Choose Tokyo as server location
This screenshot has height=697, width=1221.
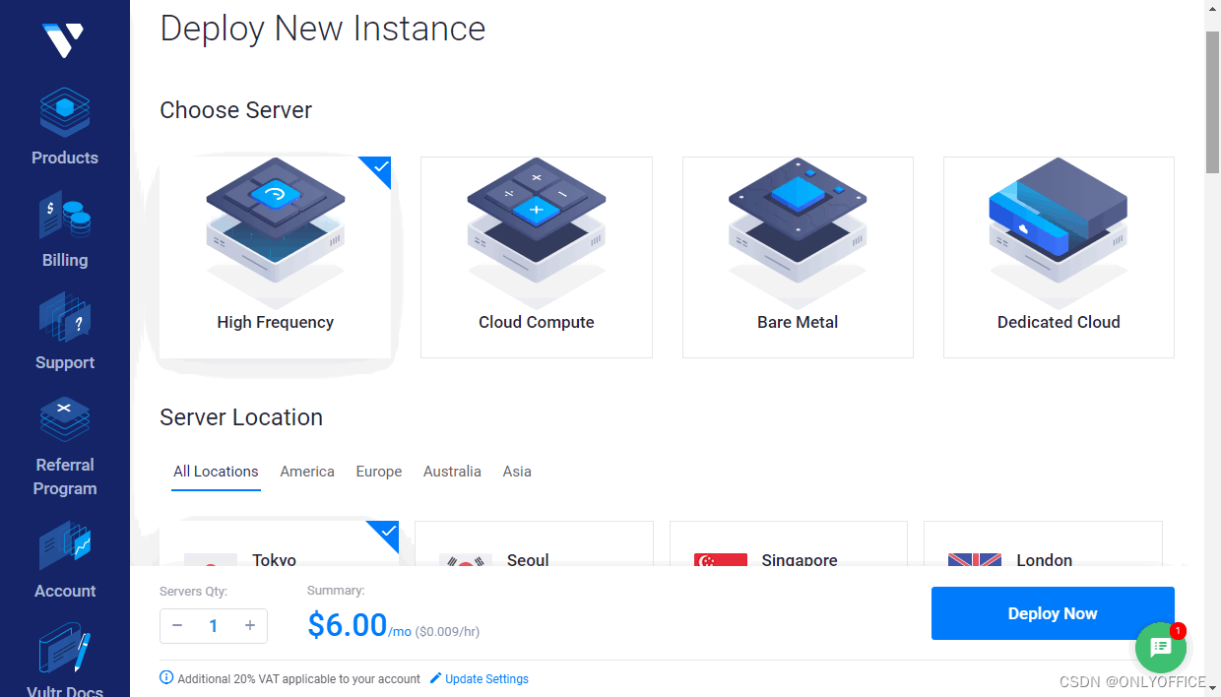tap(279, 543)
